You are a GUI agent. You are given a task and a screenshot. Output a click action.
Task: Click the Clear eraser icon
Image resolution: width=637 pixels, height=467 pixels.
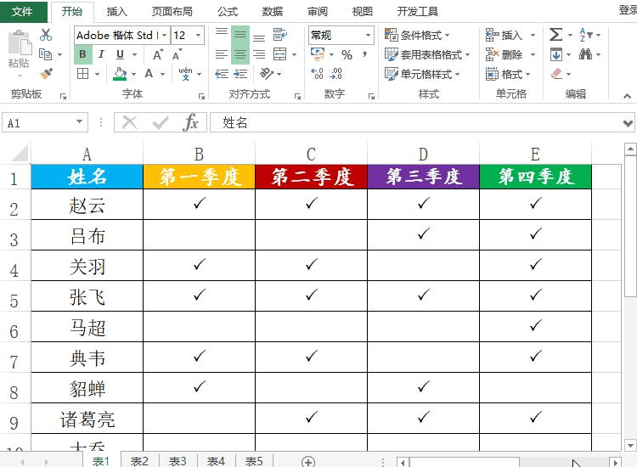tap(556, 74)
